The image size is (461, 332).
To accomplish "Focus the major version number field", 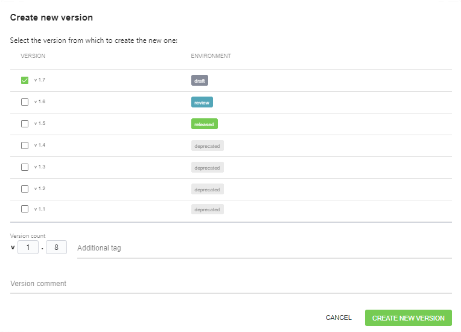I will [x=28, y=247].
